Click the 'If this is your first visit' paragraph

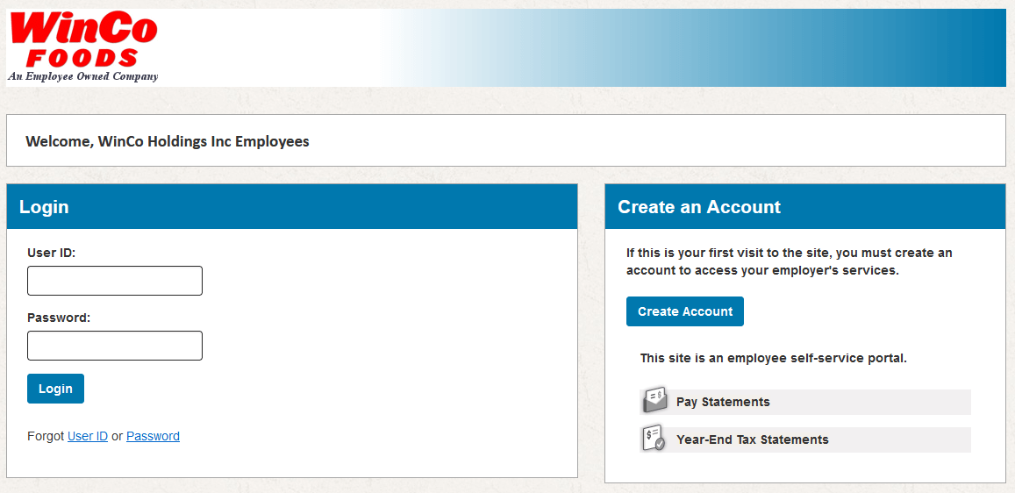click(789, 261)
